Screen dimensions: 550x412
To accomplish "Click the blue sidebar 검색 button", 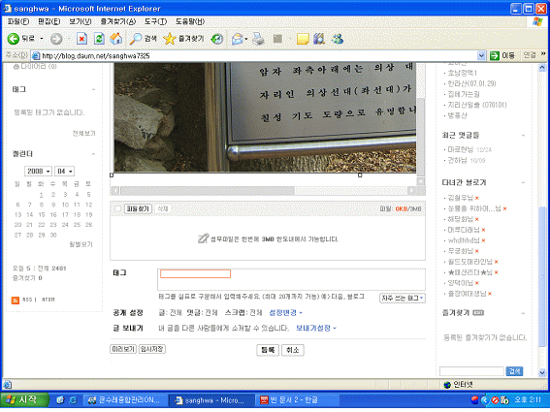I will click(514, 371).
